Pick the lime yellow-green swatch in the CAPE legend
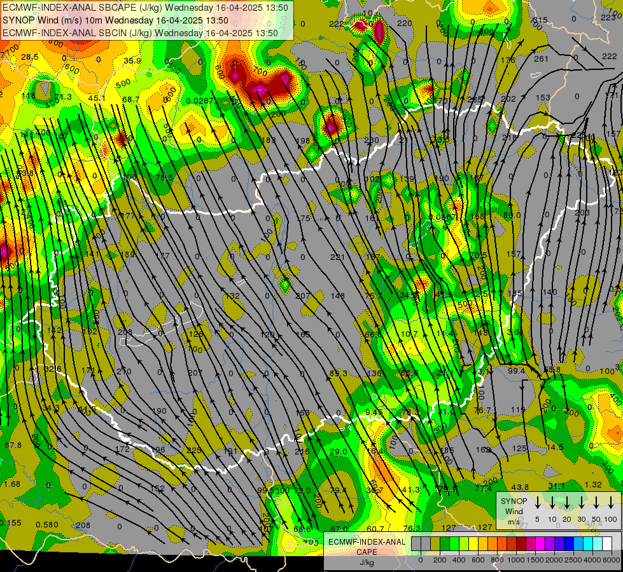This screenshot has width=623, height=572. (x=464, y=544)
